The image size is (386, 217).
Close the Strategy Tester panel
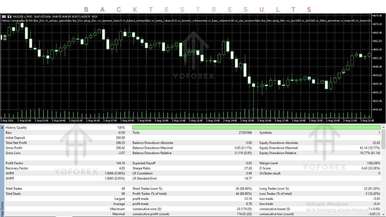click(x=2, y=128)
